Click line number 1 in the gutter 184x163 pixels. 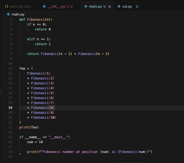[11, 20]
